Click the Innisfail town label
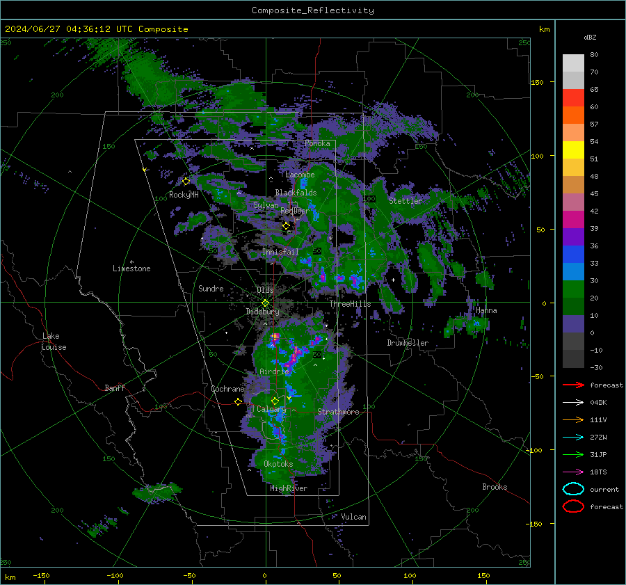The height and width of the screenshot is (585, 626). pos(280,252)
